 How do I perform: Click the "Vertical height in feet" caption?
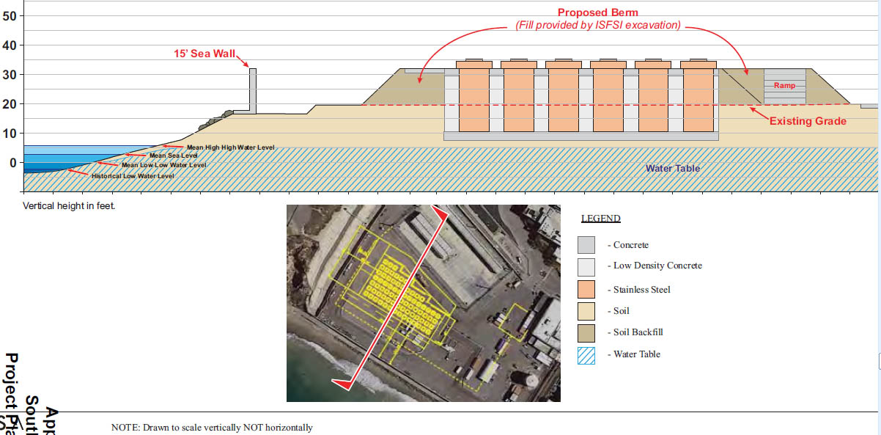[69, 206]
